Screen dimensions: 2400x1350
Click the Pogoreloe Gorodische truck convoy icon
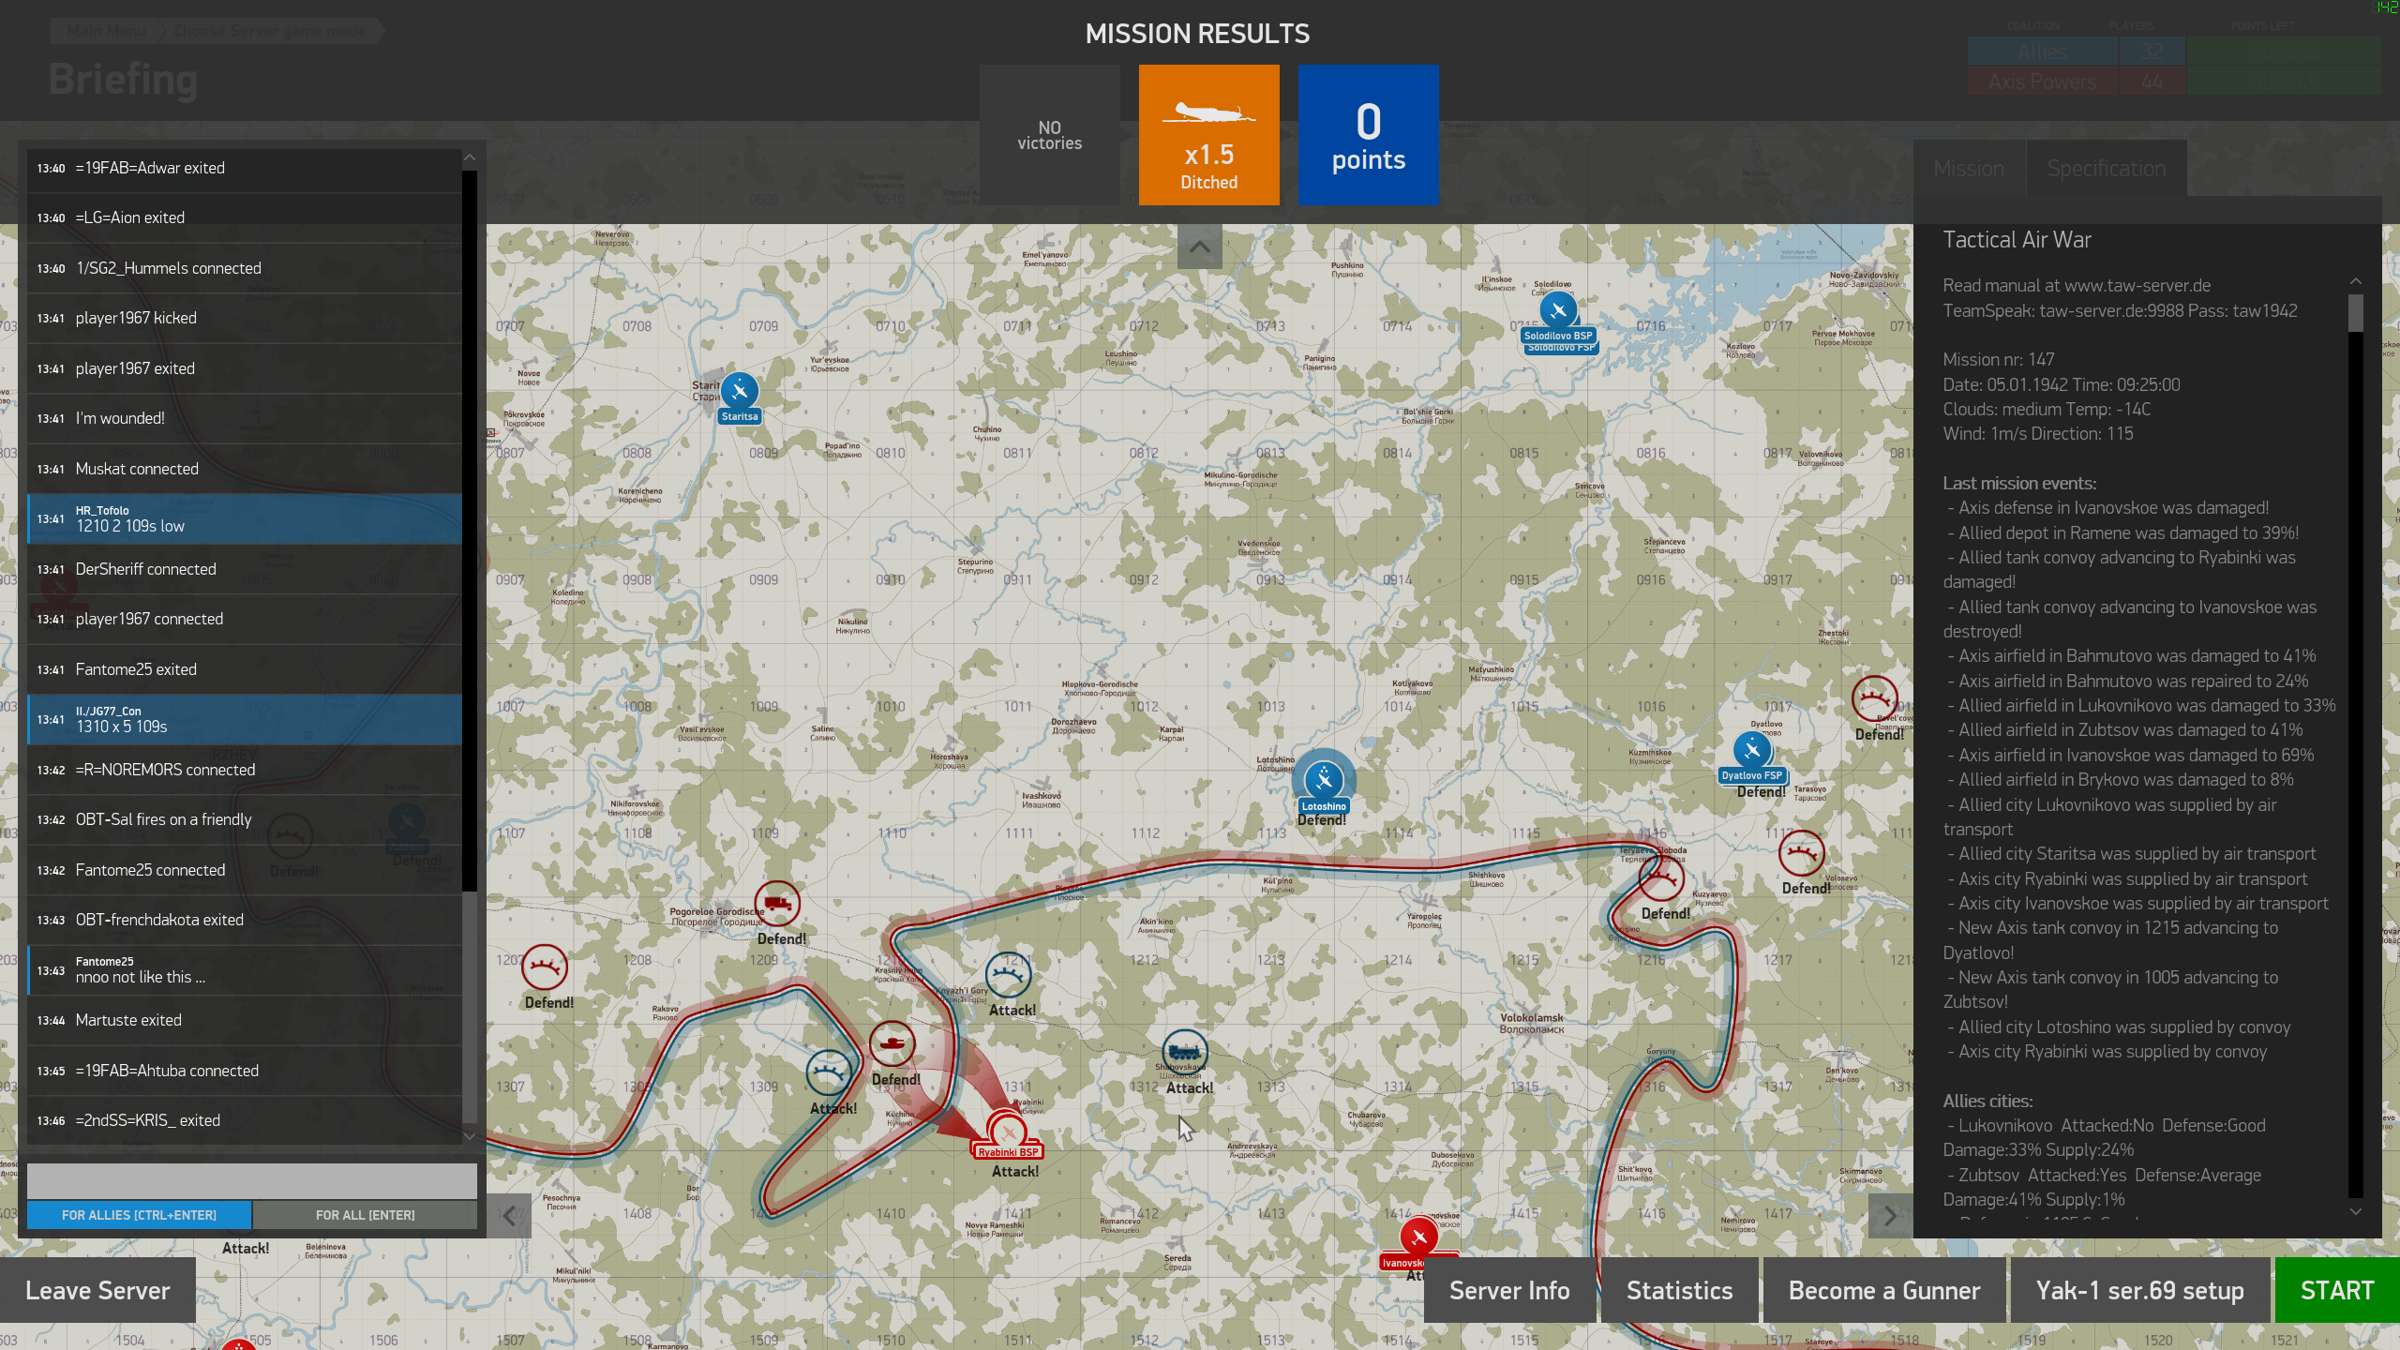(777, 904)
